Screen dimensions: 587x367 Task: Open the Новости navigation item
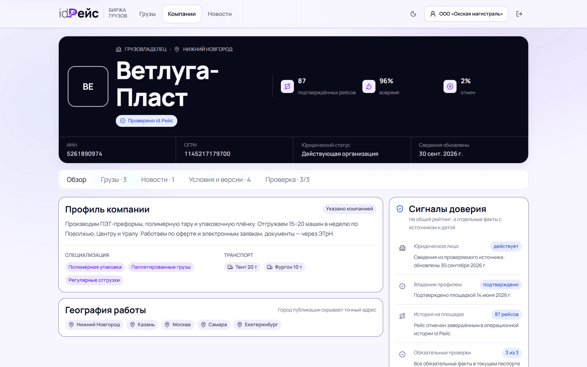pyautogui.click(x=220, y=14)
